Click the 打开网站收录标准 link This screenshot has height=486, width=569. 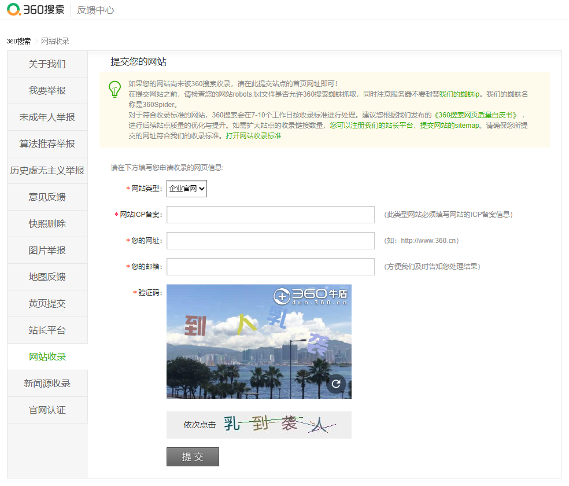253,136
